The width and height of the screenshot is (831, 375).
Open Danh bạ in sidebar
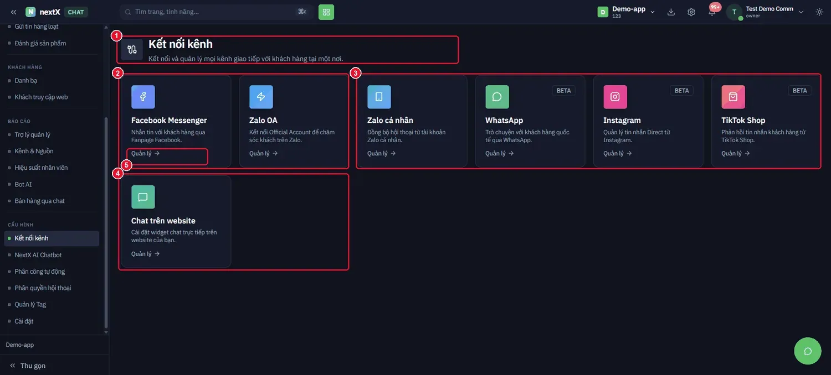(26, 81)
